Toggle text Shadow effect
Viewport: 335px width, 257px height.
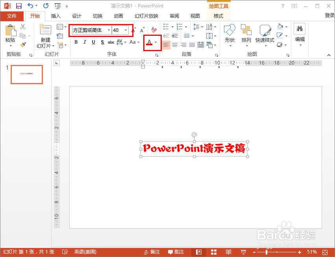(x=102, y=42)
